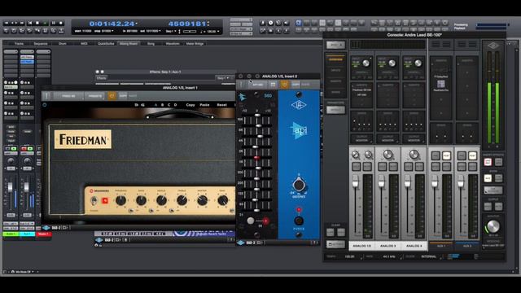Click the Universal Audio diamond logo on API panel
The image size is (521, 293).
299,105
